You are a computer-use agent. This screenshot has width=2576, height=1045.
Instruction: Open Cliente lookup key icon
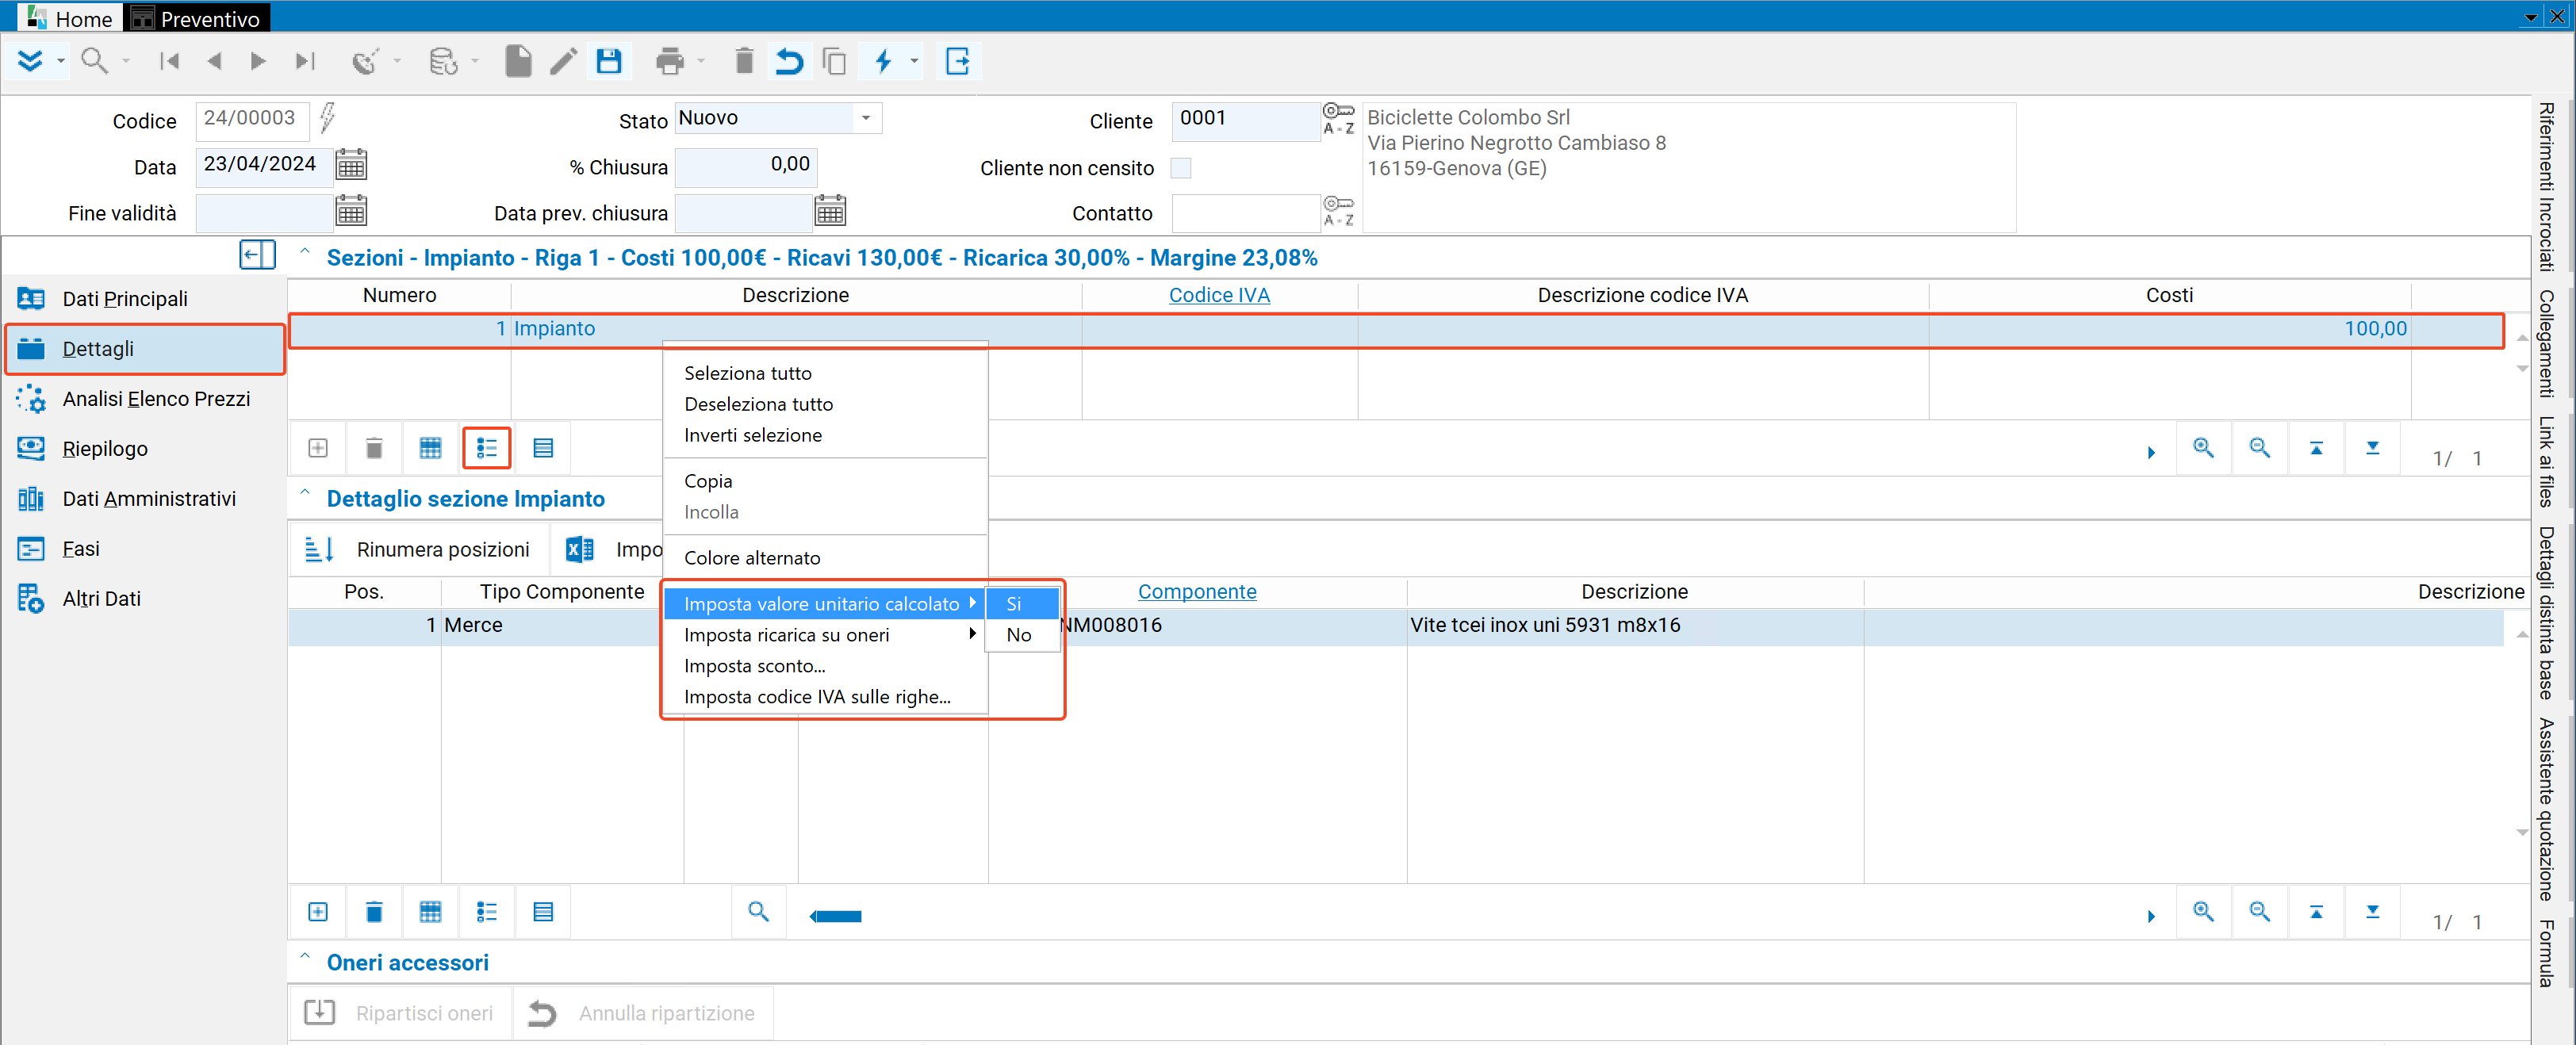pos(1338,118)
